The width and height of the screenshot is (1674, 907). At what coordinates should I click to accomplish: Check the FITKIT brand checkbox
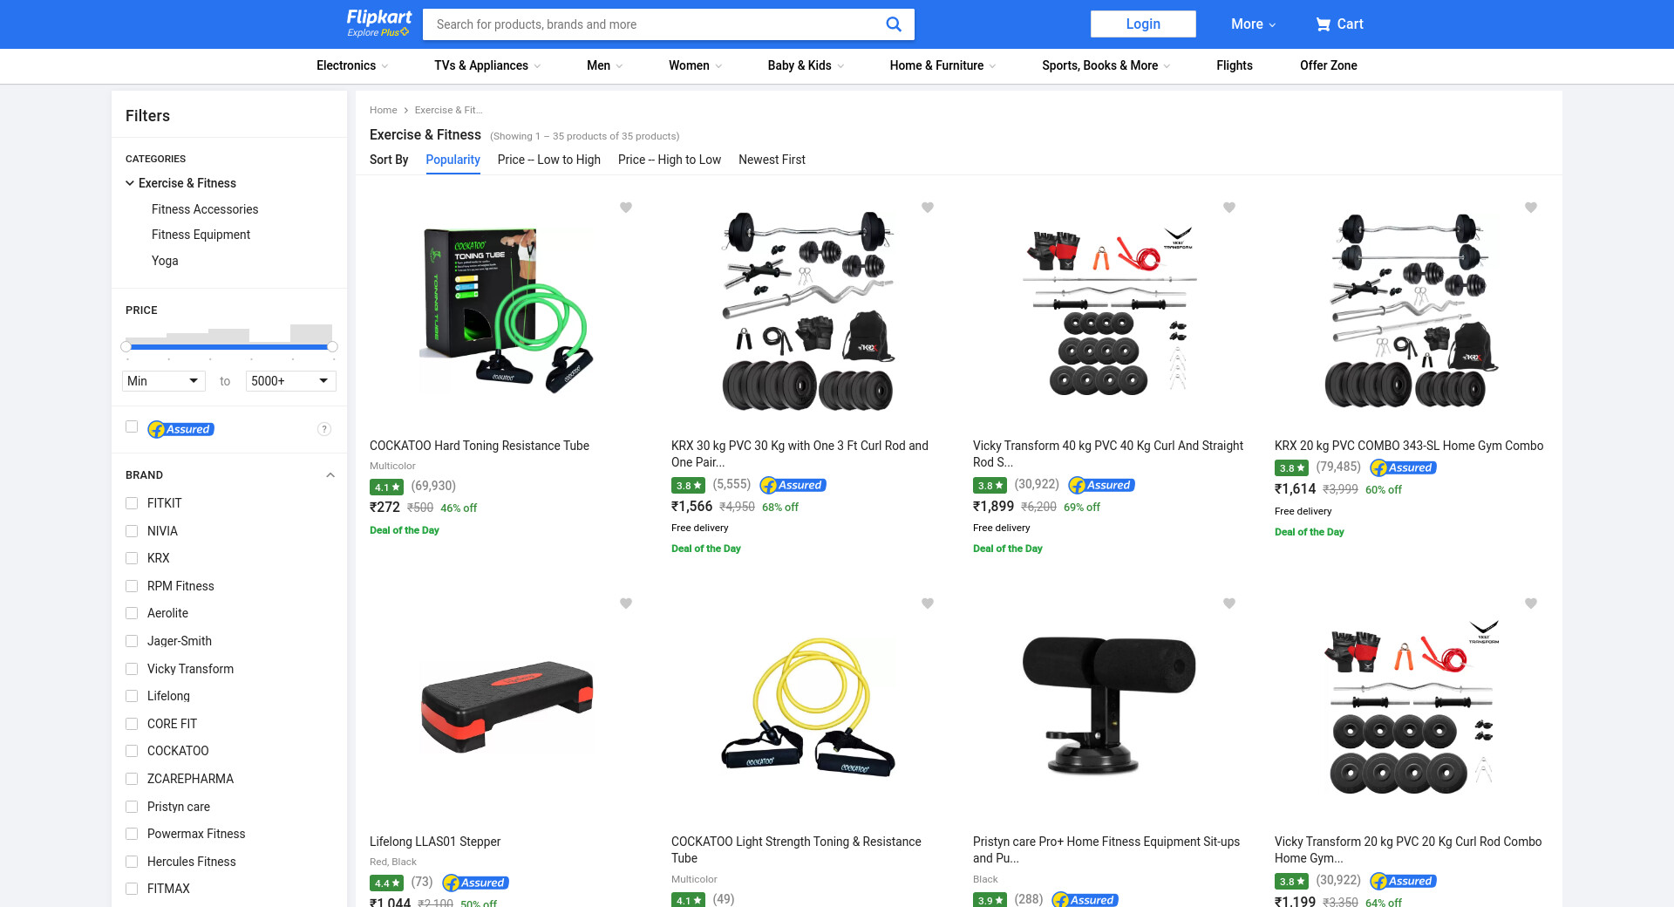132,503
